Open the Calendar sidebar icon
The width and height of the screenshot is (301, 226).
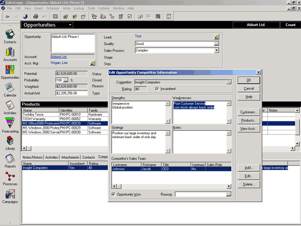(10, 90)
